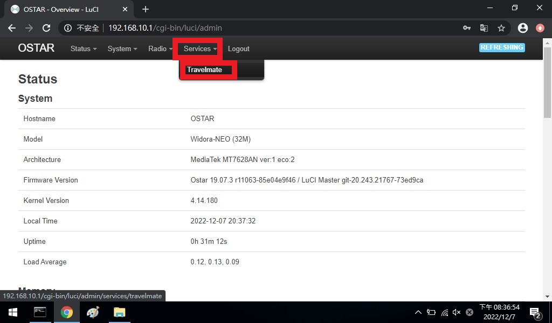Click the OSTAR brand logo link
The image size is (552, 323).
36,48
